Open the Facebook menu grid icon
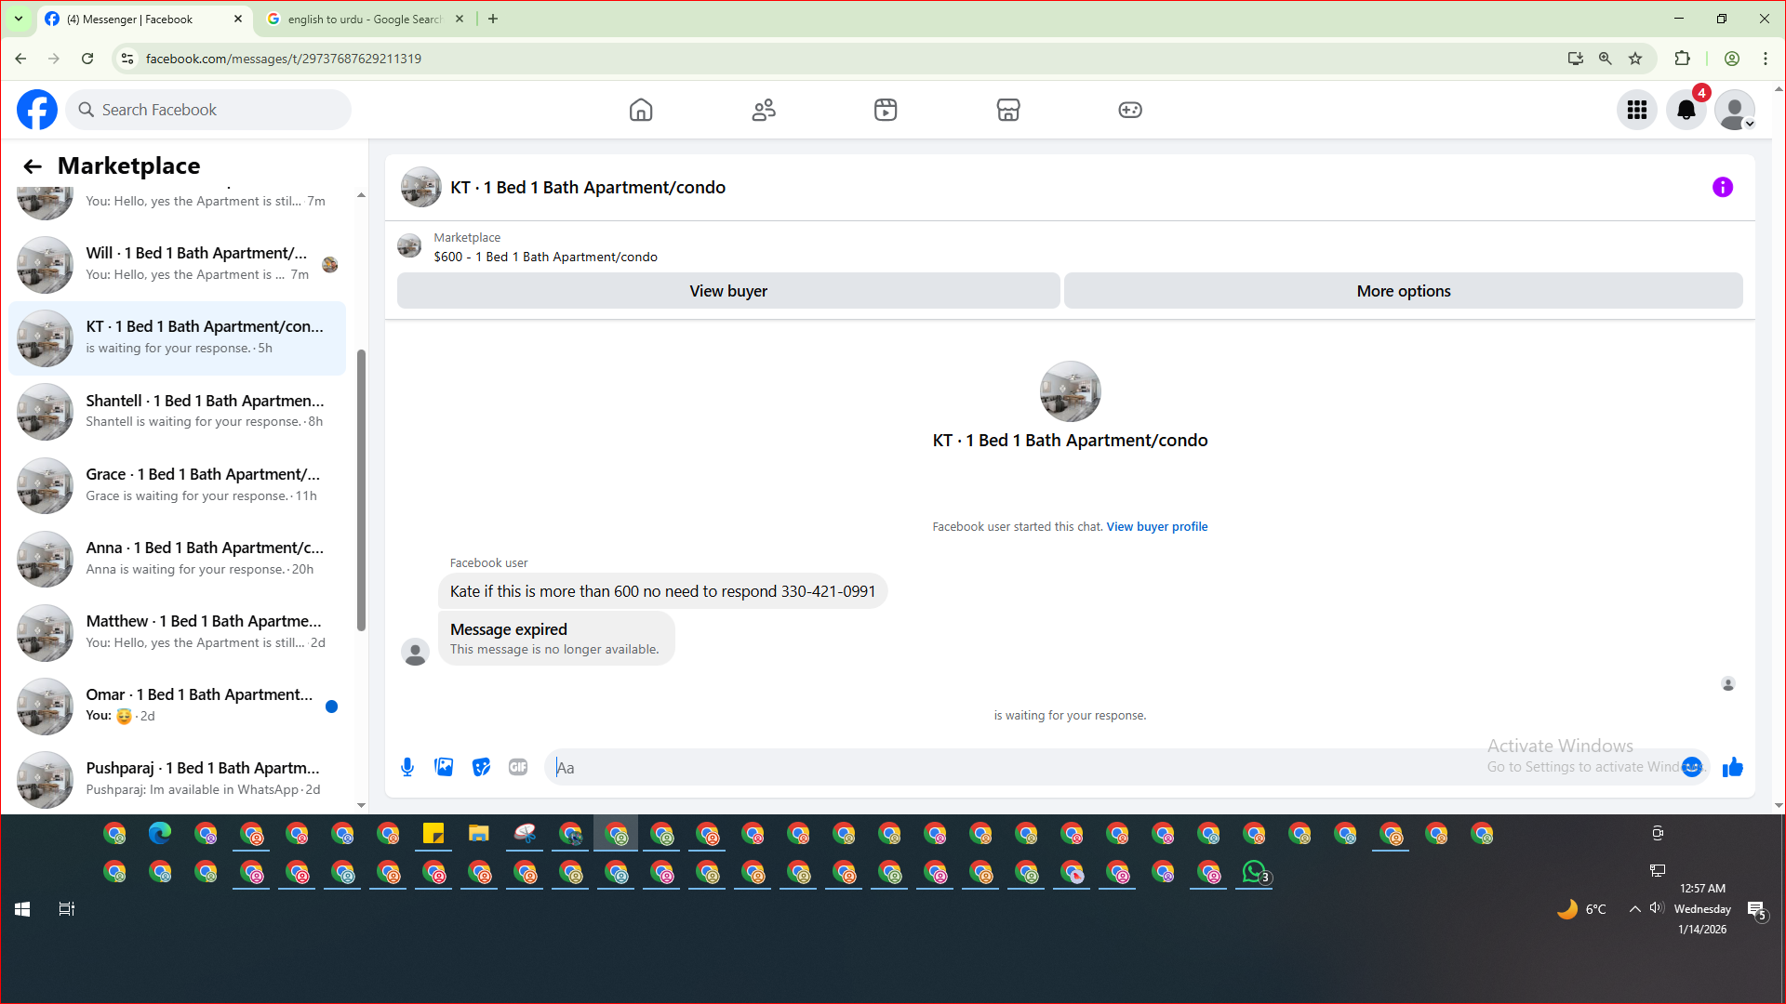This screenshot has height=1004, width=1786. (1637, 110)
